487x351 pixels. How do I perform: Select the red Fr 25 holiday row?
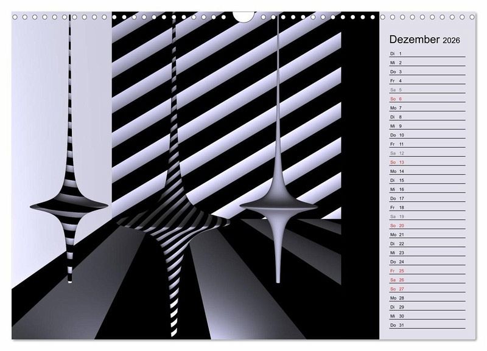coord(426,271)
